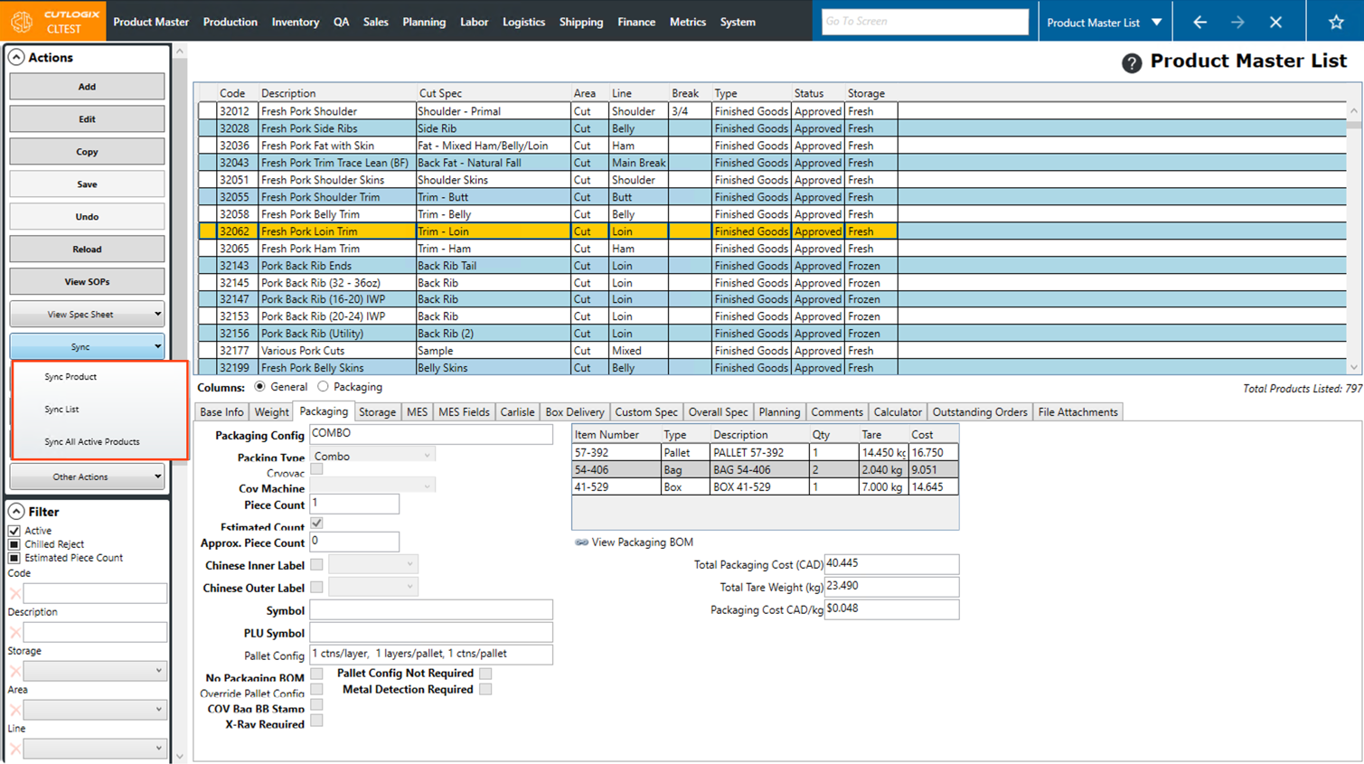1364x764 pixels.
Task: Clear the Description filter with red X
Action: pyautogui.click(x=15, y=632)
